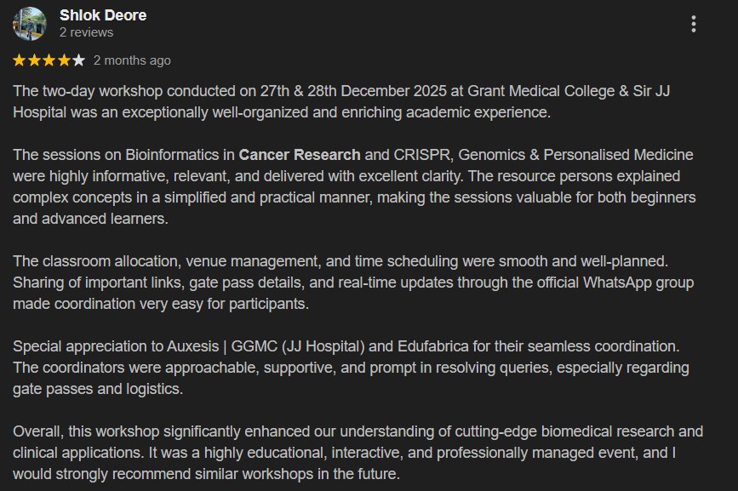The image size is (738, 491).
Task: Click the fourth gold star of the rating
Action: (64, 60)
